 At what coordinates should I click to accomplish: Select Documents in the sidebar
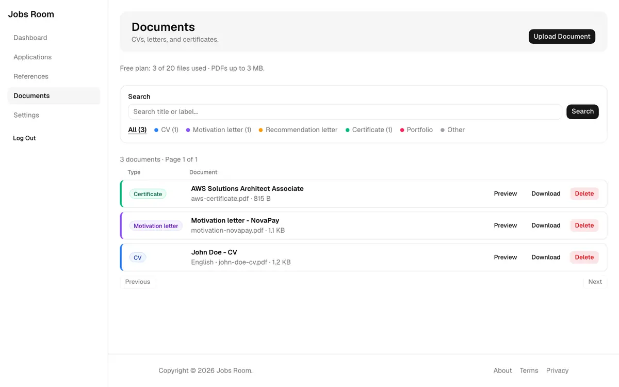[x=54, y=96]
